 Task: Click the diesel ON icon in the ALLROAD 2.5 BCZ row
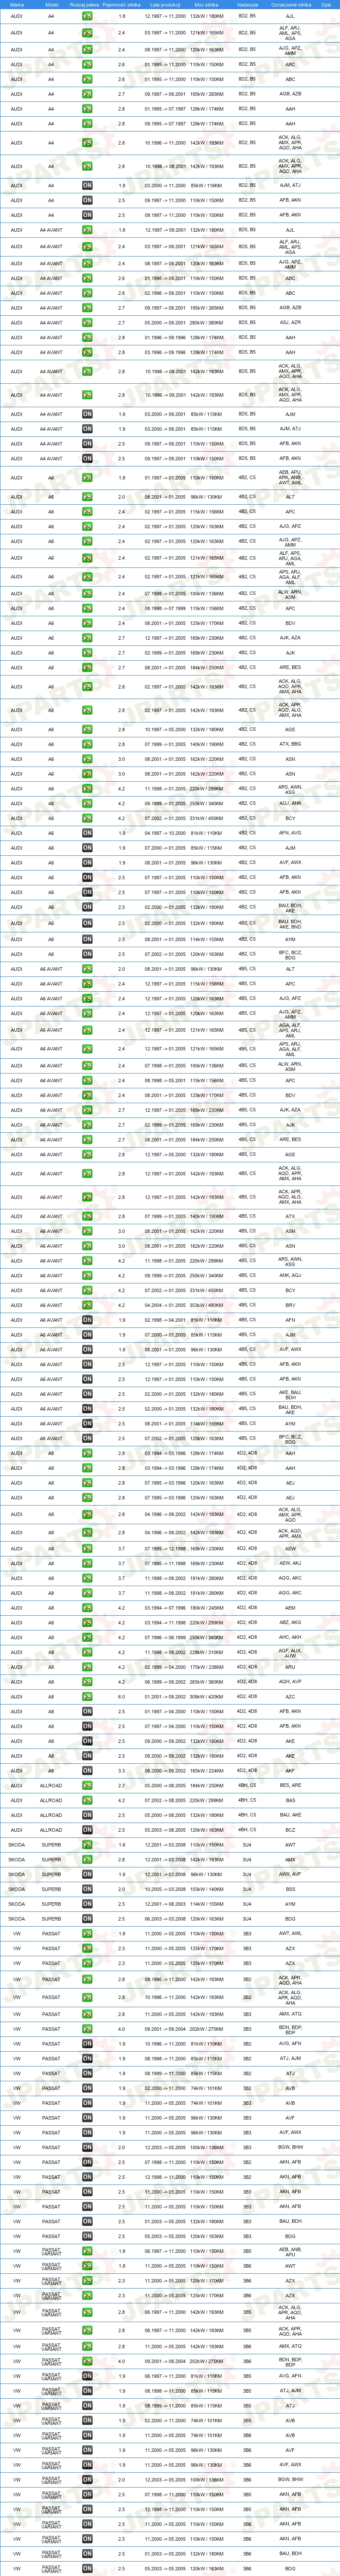point(88,1830)
